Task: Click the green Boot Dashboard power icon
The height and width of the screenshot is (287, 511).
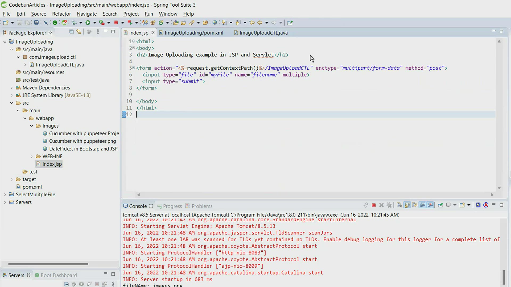Action: (x=55, y=23)
